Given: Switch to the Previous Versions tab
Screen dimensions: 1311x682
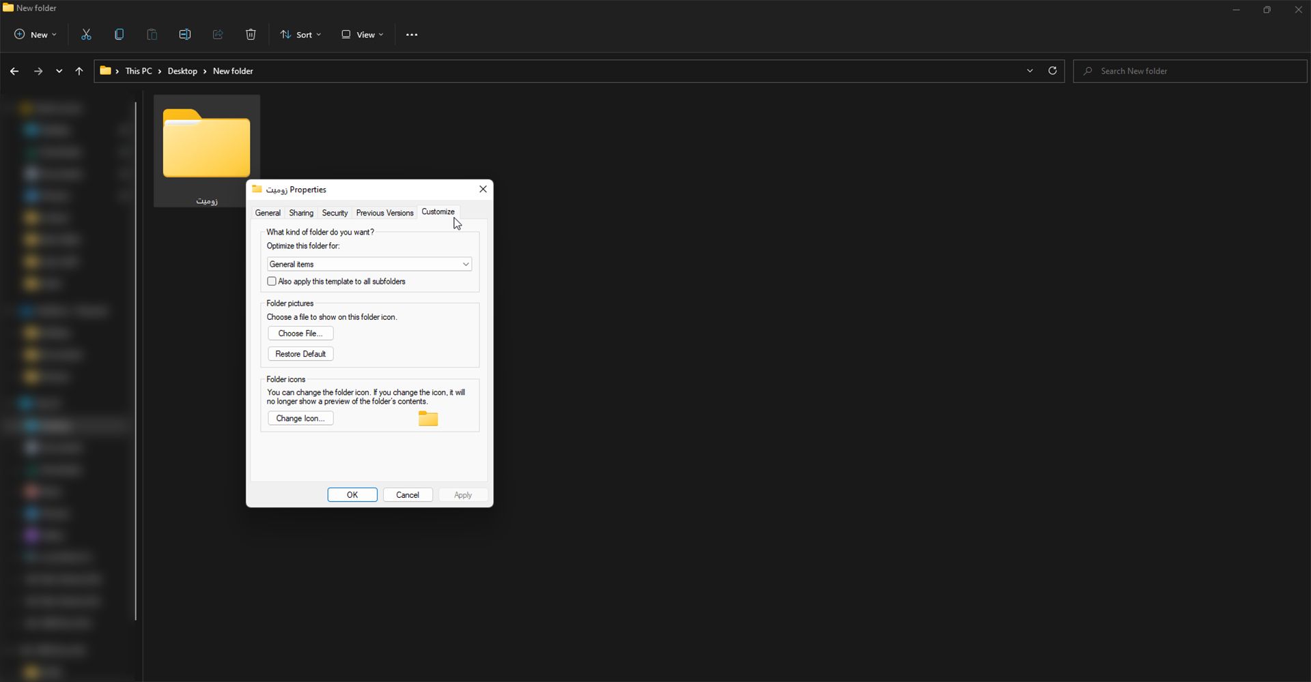Looking at the screenshot, I should pos(384,213).
